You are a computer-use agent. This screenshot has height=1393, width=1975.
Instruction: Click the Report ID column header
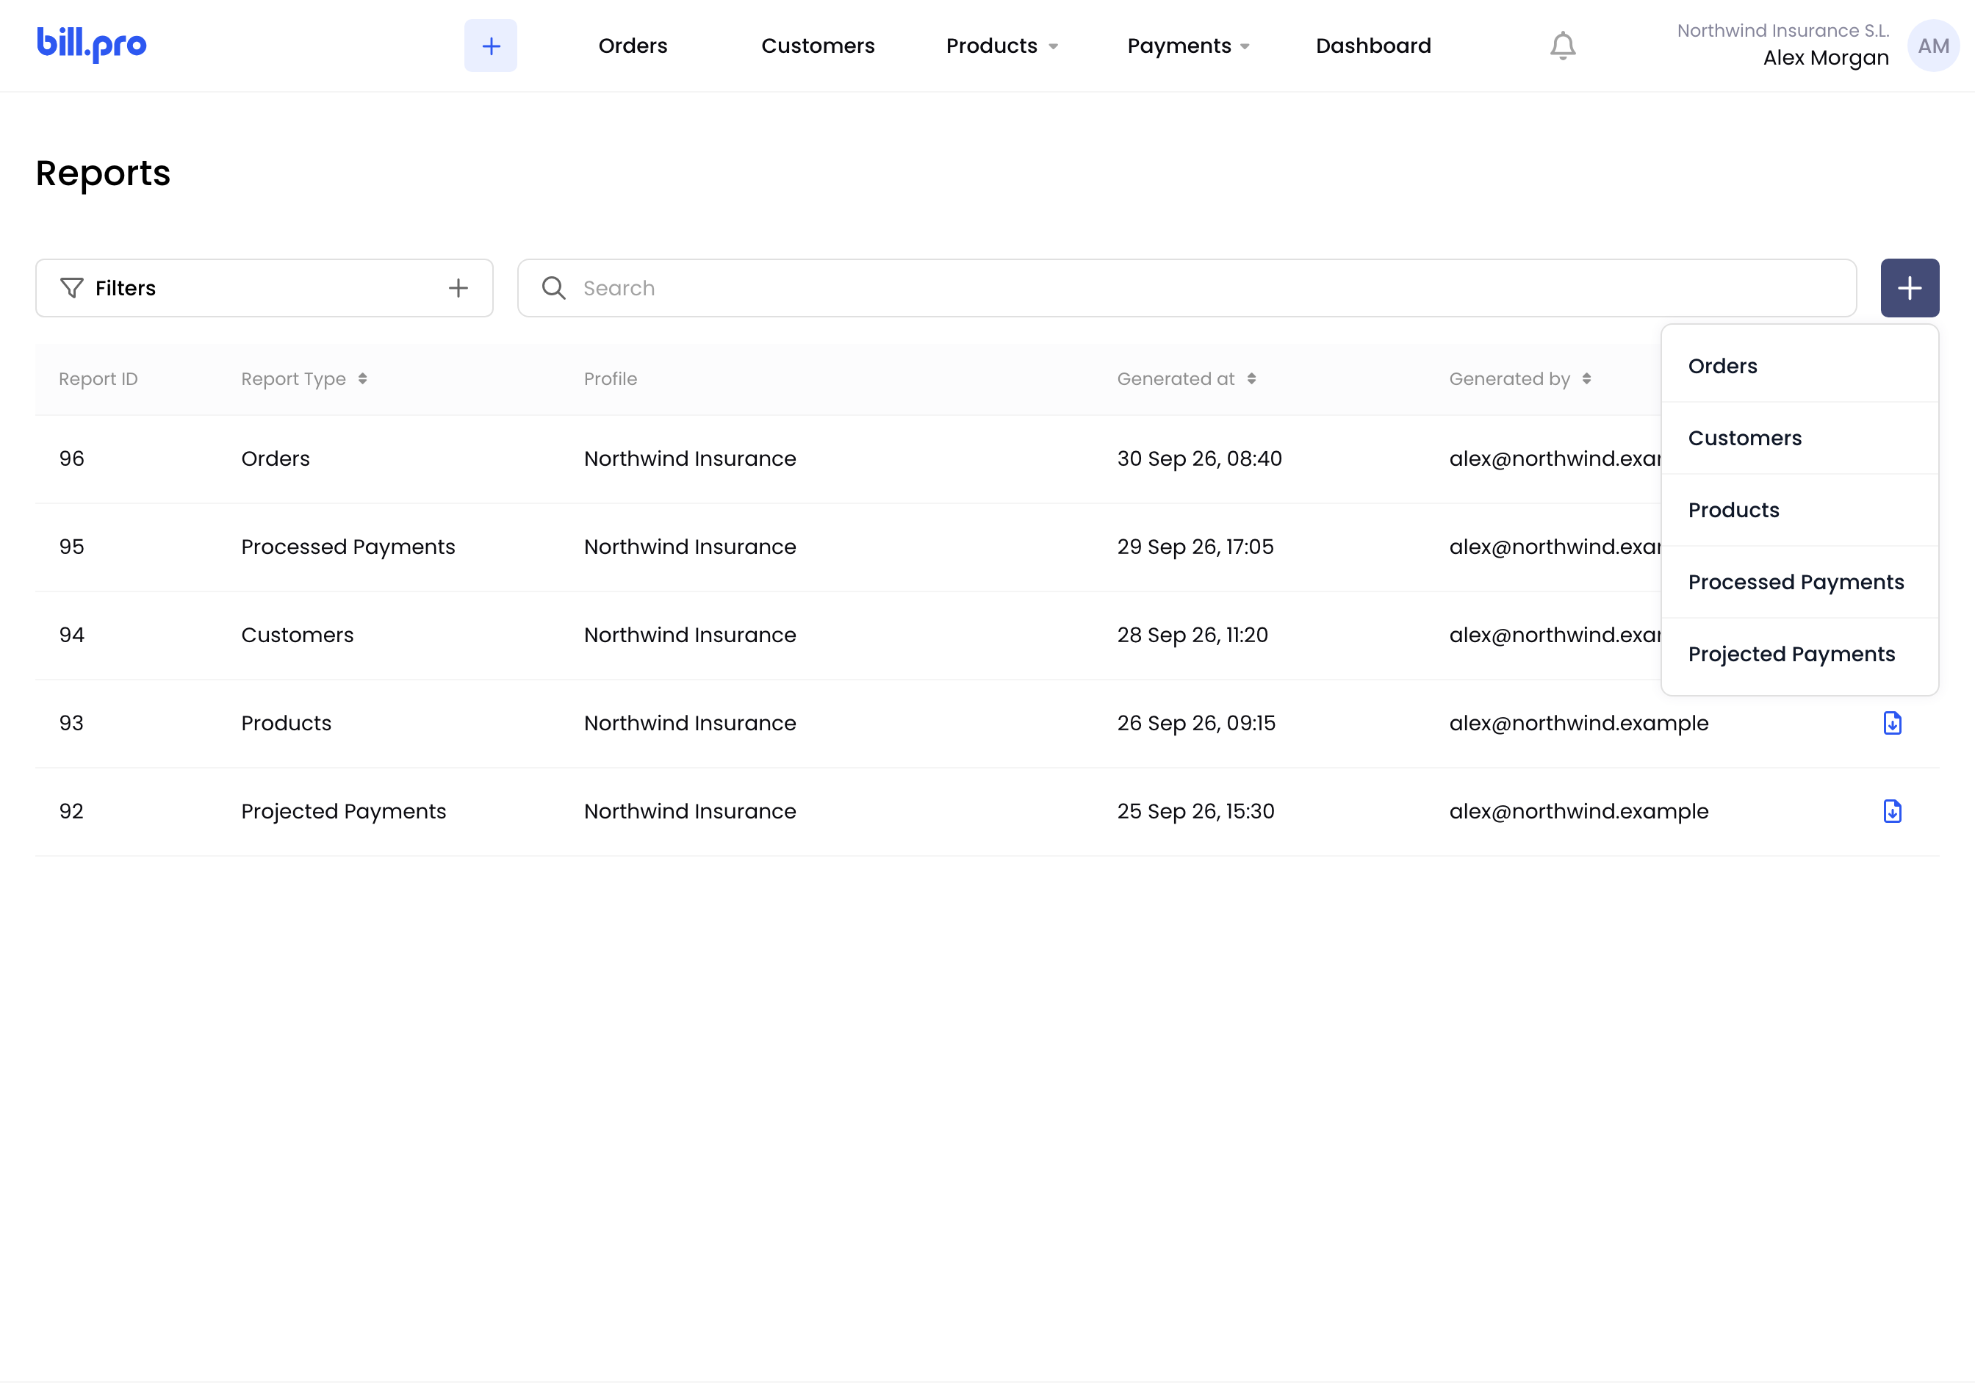click(x=98, y=379)
